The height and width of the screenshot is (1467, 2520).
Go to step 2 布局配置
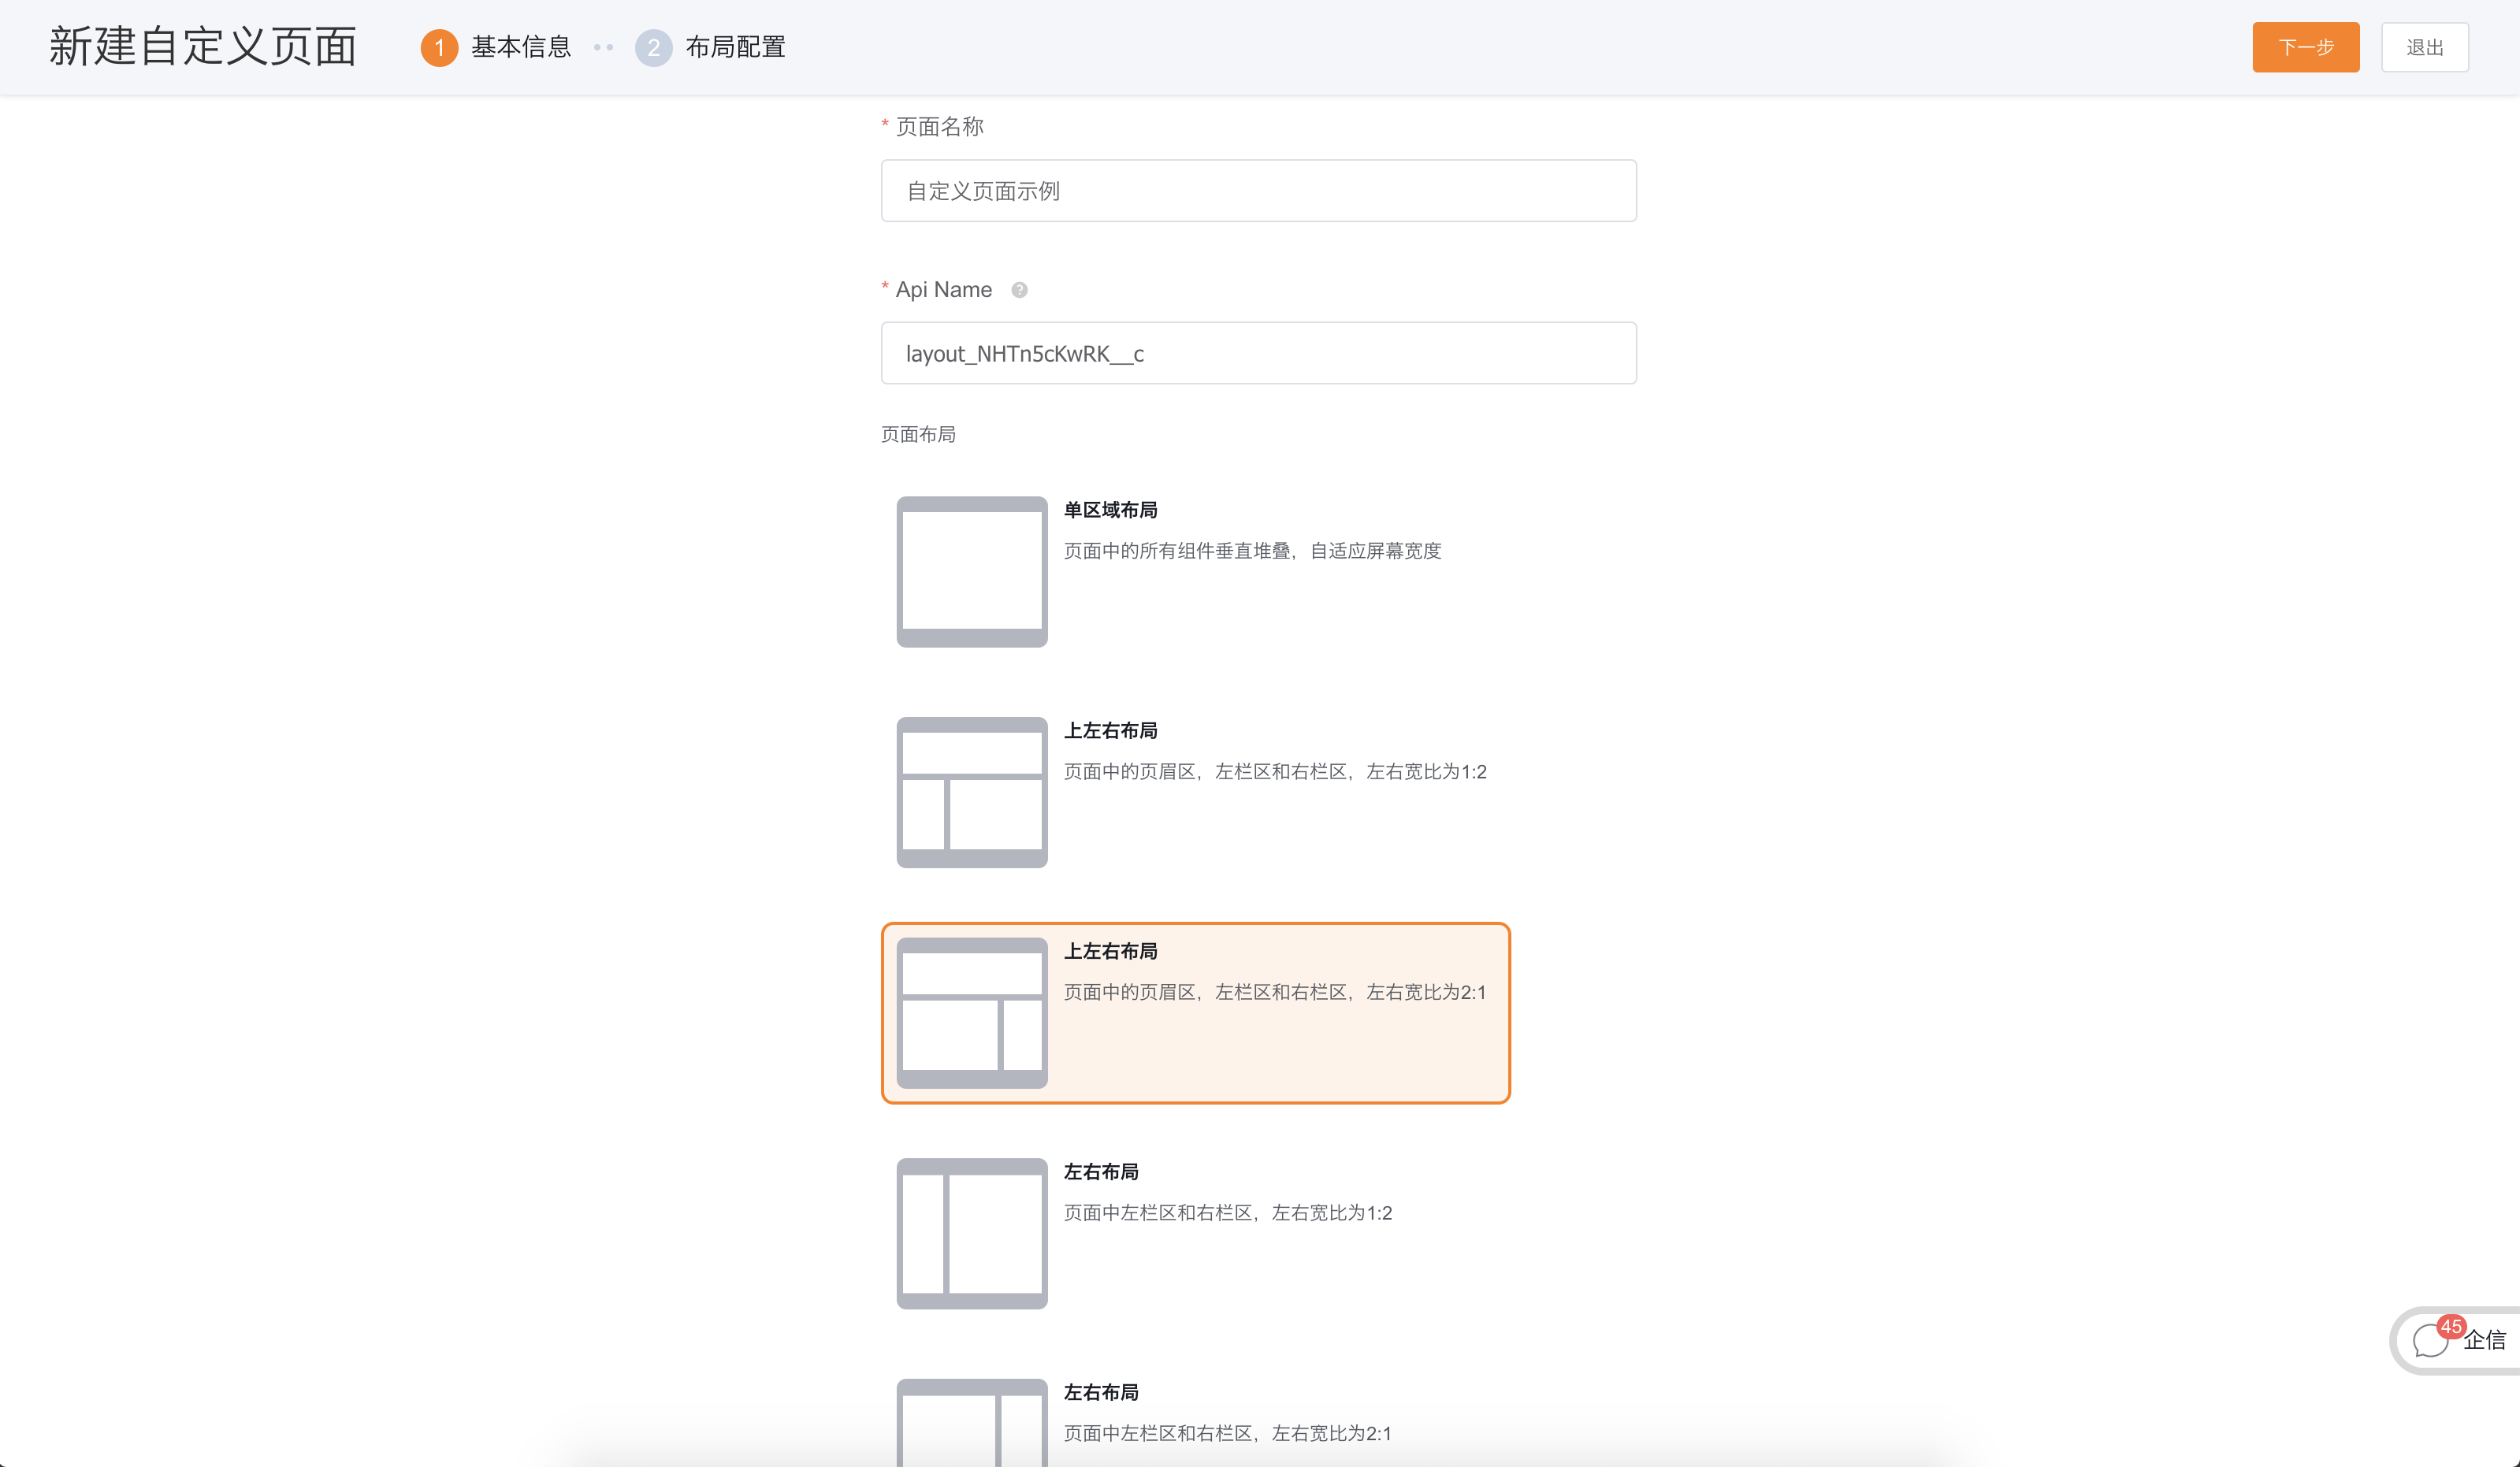coord(711,47)
